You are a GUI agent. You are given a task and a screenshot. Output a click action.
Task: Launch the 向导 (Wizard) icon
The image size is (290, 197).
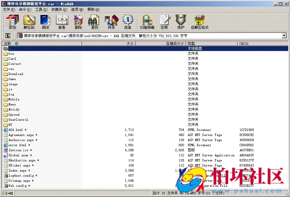(111, 22)
